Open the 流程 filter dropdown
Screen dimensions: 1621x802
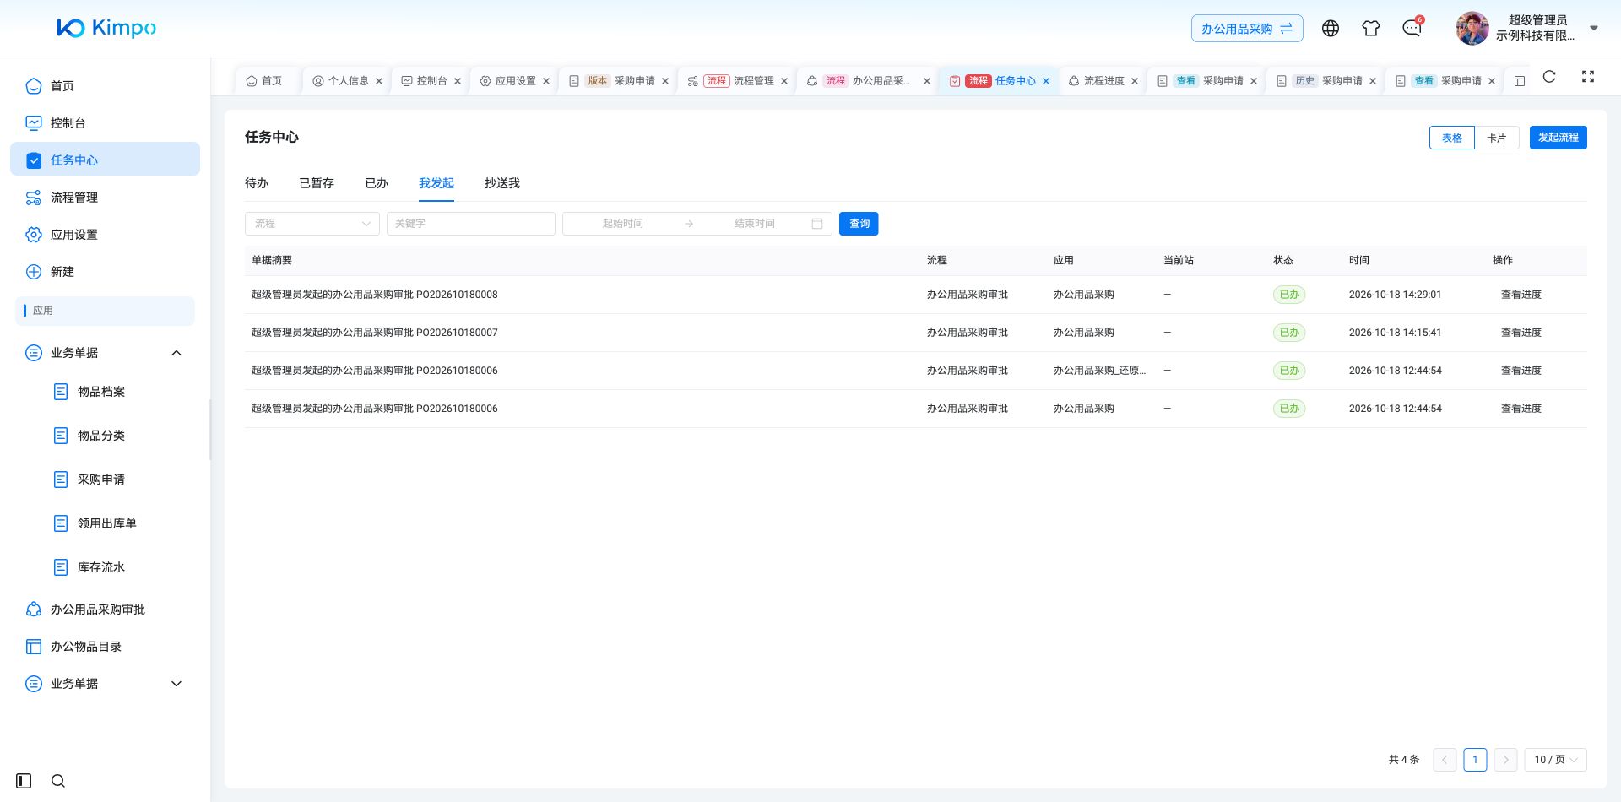[312, 224]
